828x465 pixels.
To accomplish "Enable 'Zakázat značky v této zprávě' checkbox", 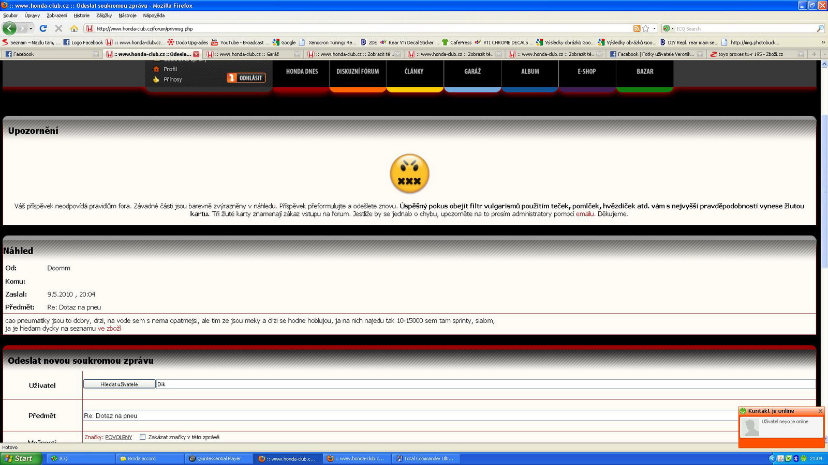I will (142, 437).
